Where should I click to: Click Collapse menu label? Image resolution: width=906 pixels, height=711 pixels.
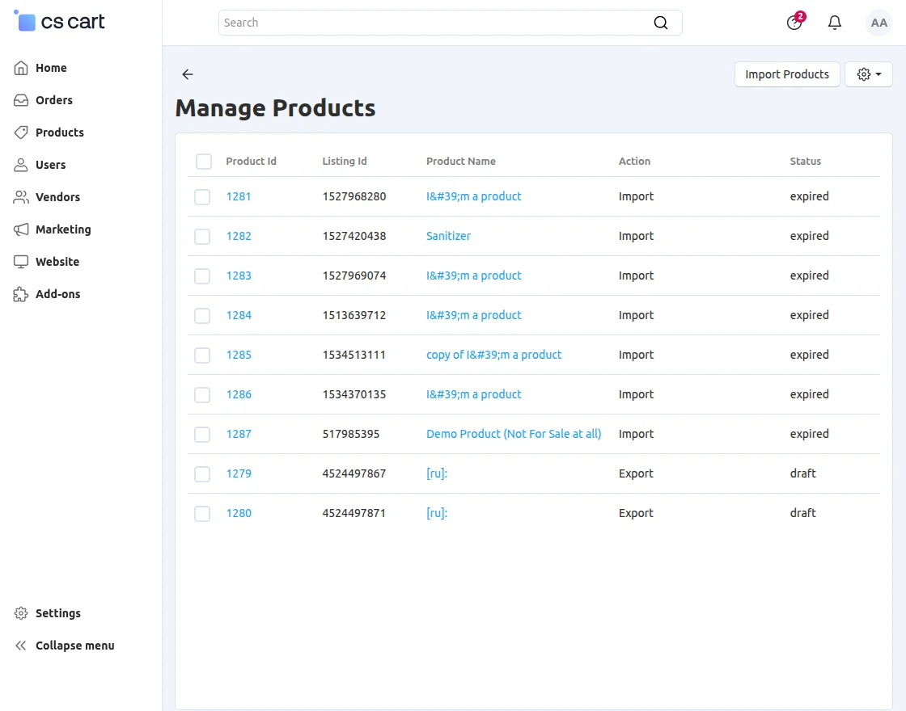75,646
